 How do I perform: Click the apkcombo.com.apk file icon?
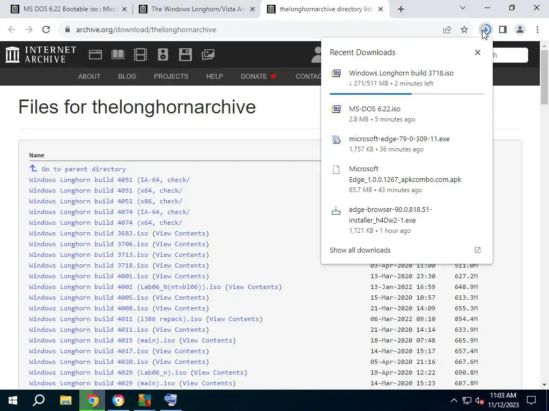336,170
